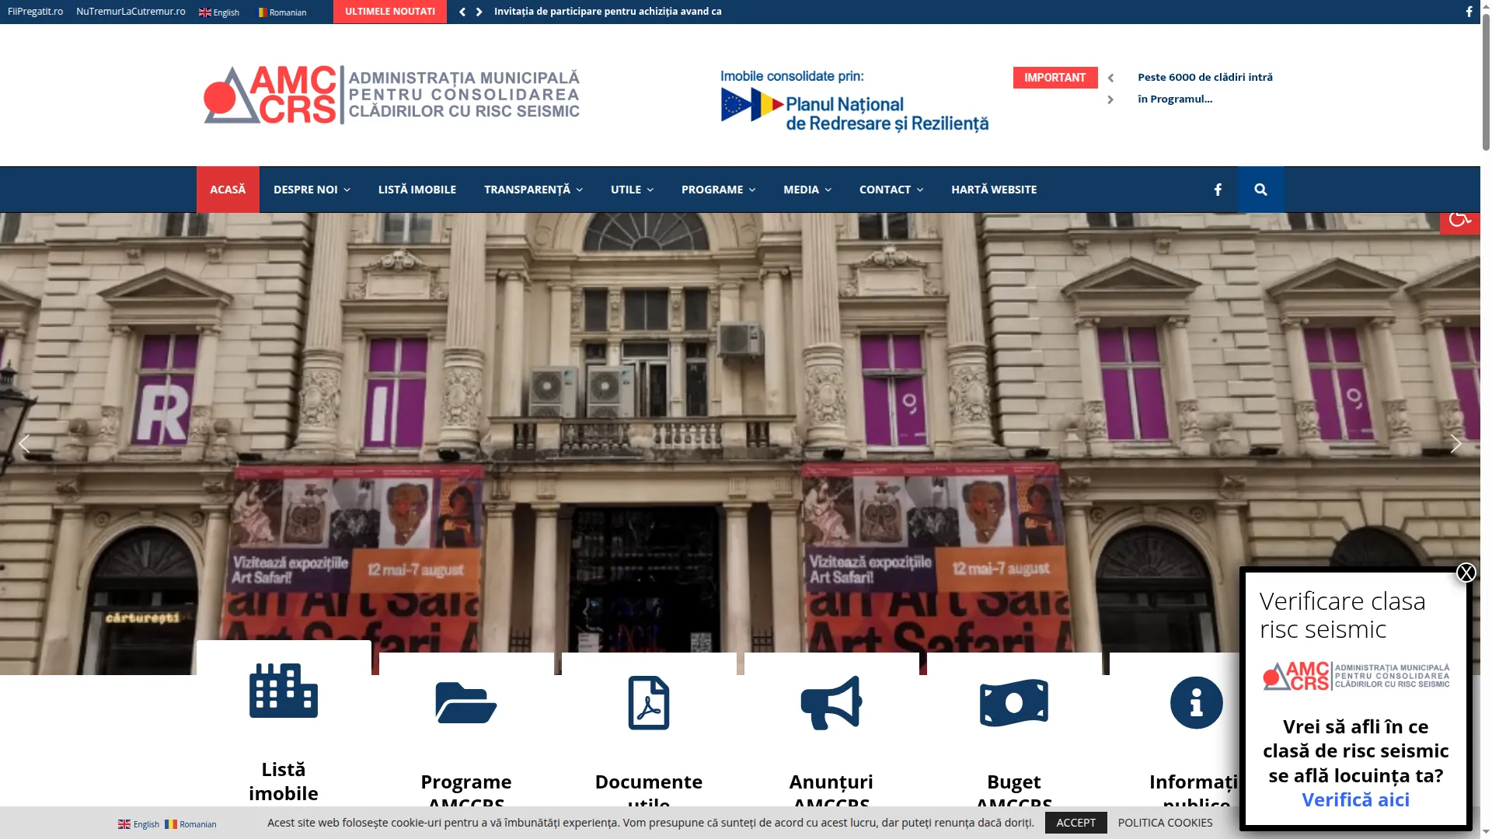Expand the Transparență dropdown

point(533,190)
